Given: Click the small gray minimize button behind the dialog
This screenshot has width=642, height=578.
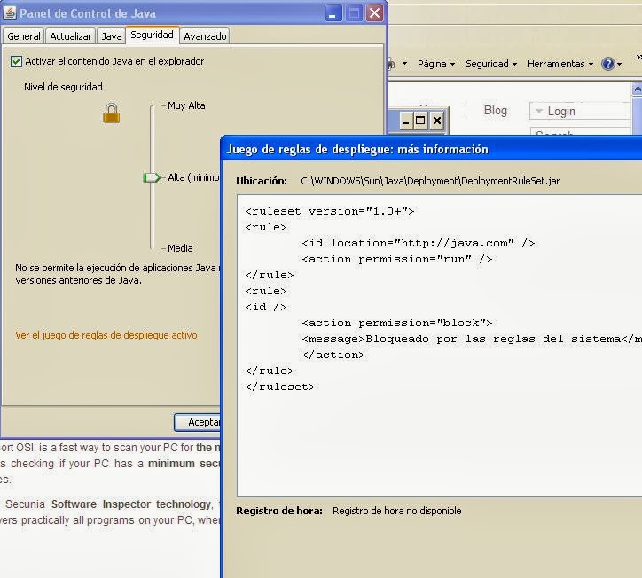Looking at the screenshot, I should [406, 121].
